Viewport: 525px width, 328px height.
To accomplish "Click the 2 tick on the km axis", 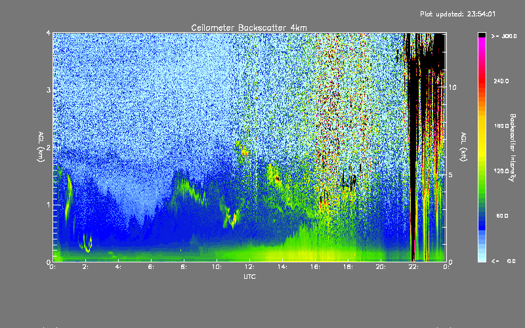I will 49,148.
